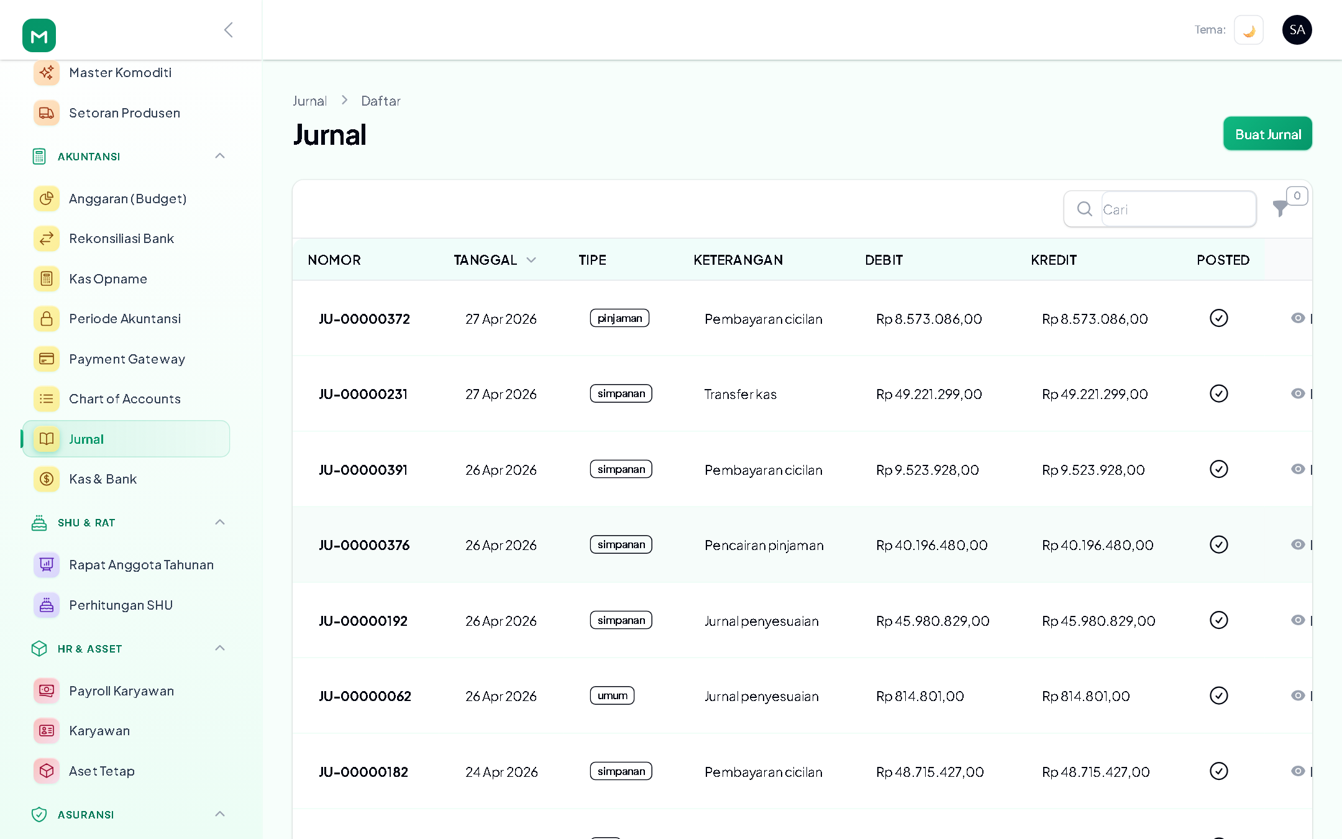Click the NOMOR column header
The height and width of the screenshot is (839, 1342).
pos(334,260)
